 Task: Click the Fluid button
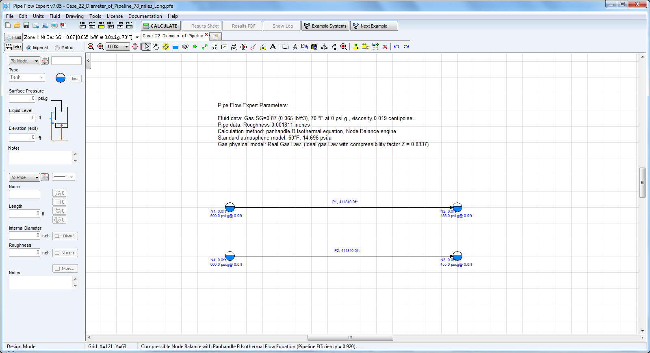pyautogui.click(x=13, y=37)
